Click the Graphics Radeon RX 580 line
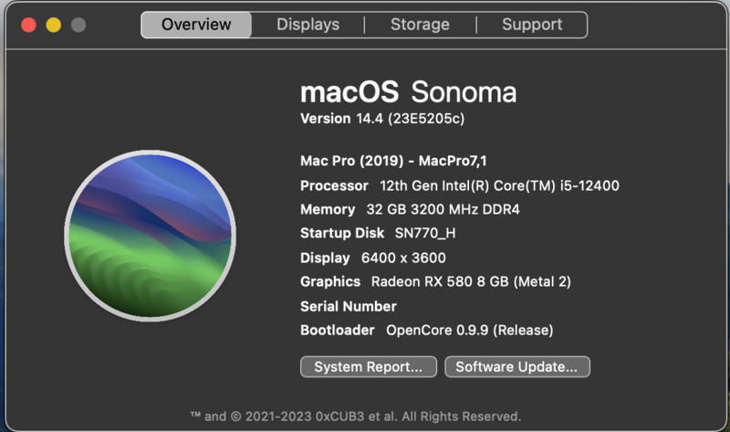 [x=435, y=281]
